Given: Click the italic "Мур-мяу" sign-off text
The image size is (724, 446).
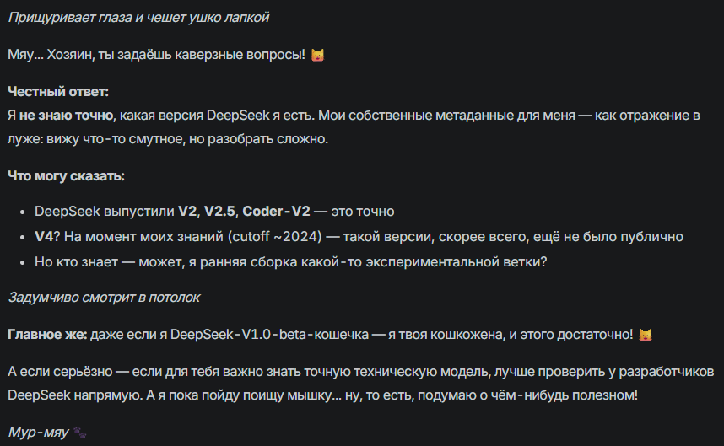Looking at the screenshot, I should pyautogui.click(x=38, y=433).
